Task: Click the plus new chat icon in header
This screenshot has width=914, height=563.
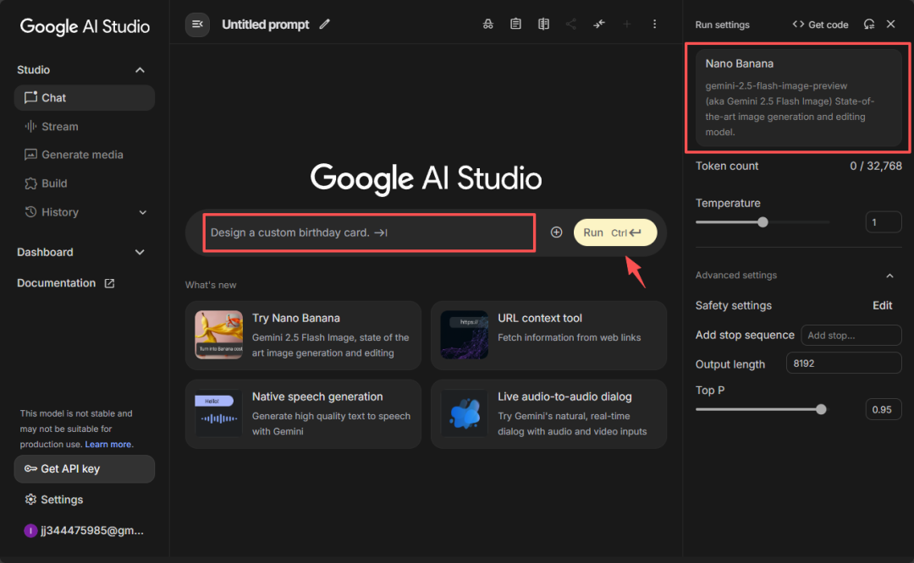Action: [x=626, y=24]
